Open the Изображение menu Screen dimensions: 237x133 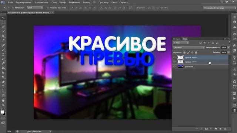(41, 3)
